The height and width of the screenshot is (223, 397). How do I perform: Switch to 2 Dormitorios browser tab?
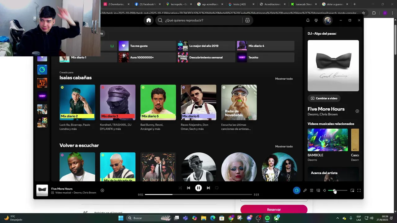(116, 4)
